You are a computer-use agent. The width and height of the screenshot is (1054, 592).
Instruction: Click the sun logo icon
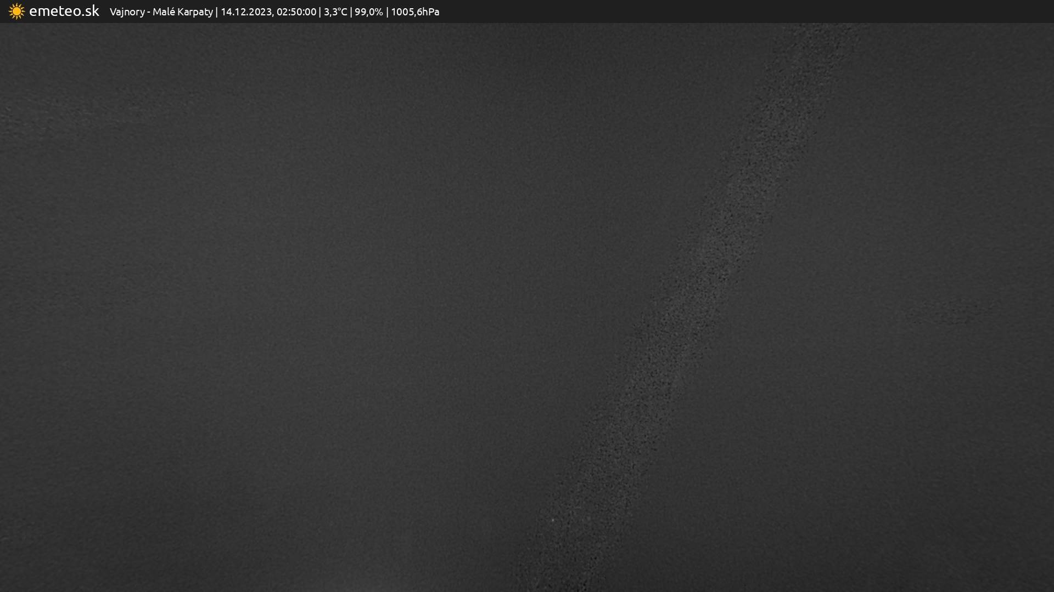tap(16, 11)
